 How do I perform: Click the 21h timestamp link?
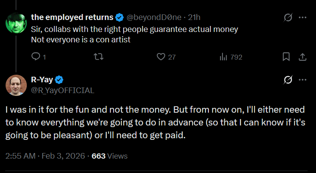194,18
